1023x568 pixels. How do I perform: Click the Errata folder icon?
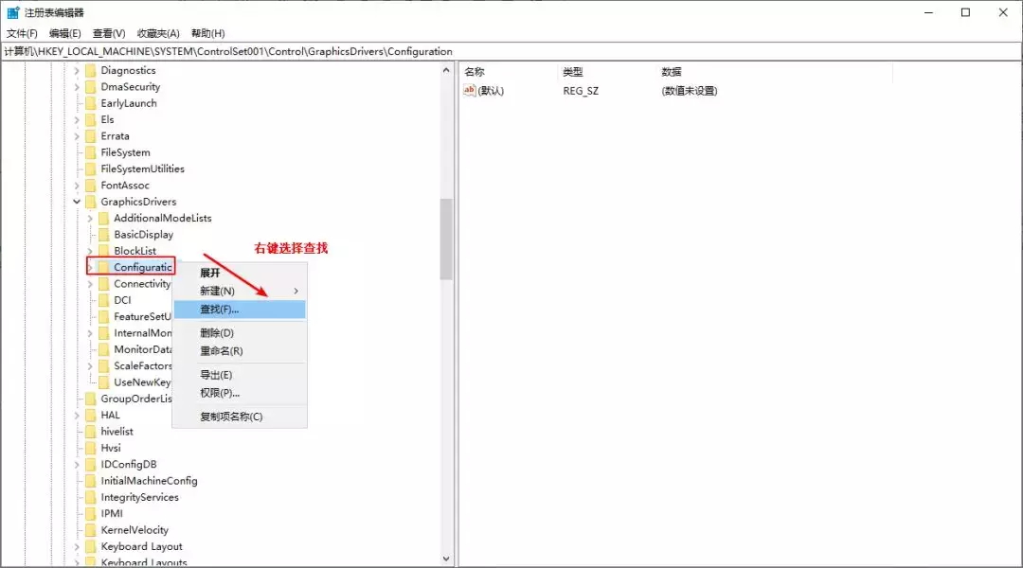coord(91,135)
